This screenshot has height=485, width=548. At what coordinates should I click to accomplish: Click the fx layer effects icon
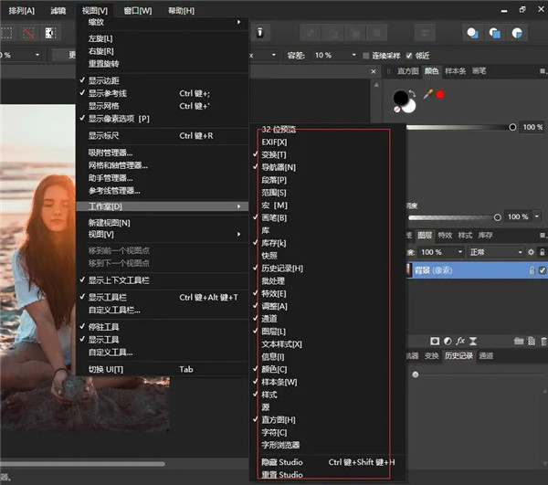coord(462,341)
